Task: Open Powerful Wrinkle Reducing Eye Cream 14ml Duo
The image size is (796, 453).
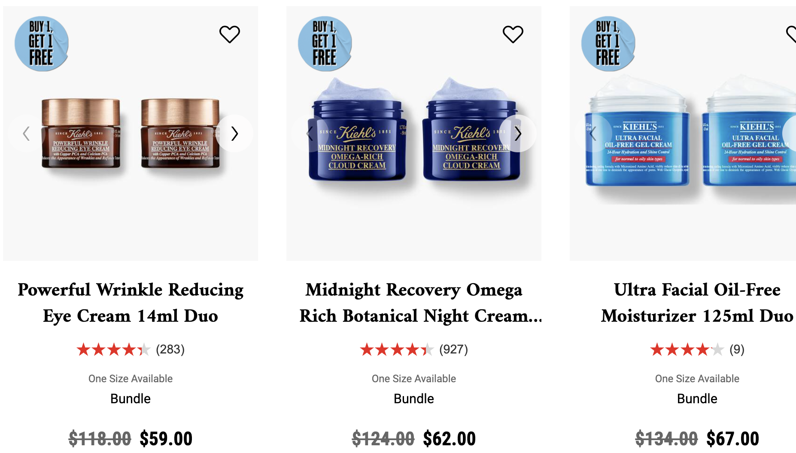Action: (x=131, y=303)
